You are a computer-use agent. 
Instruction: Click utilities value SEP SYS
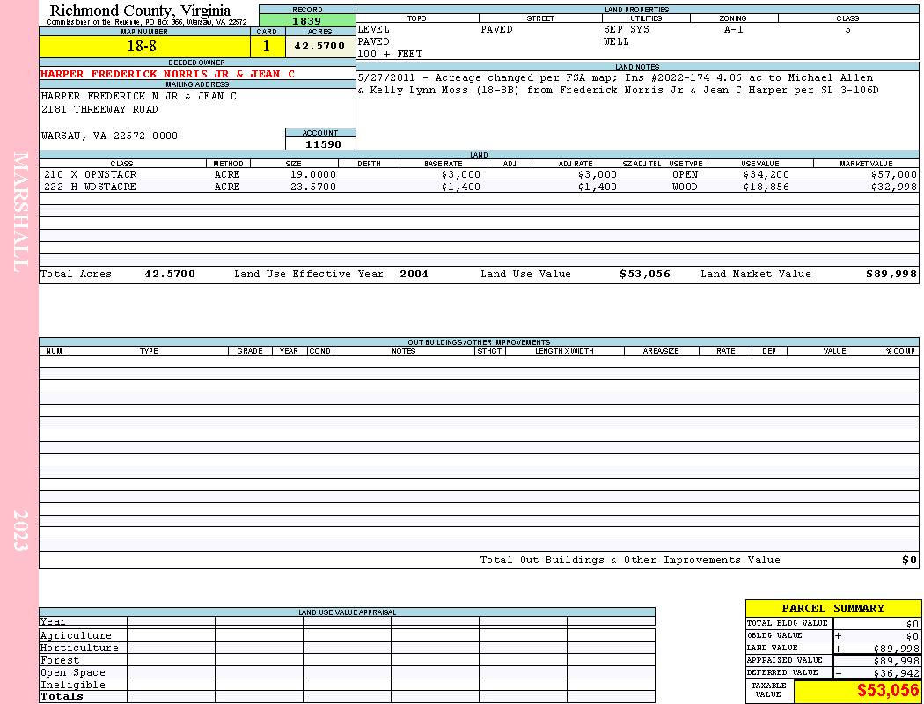coord(626,29)
